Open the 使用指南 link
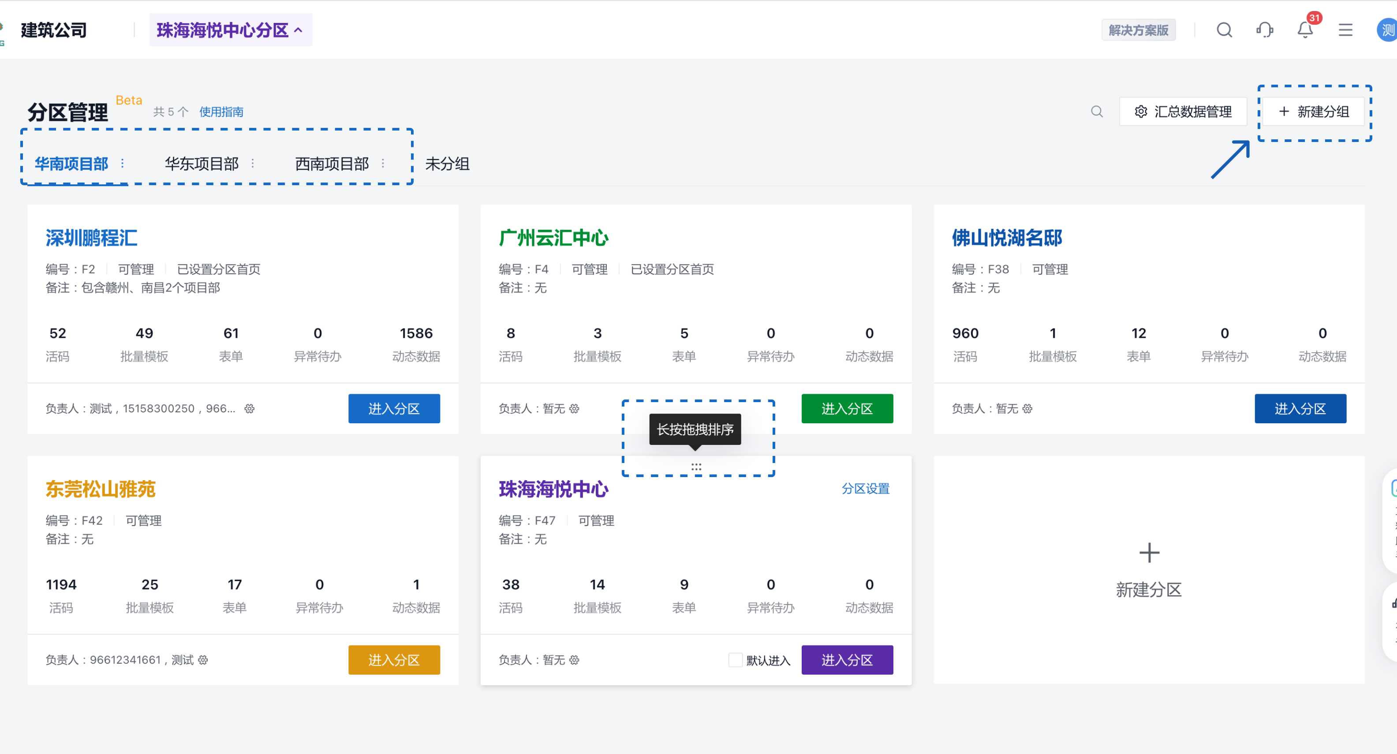 pyautogui.click(x=221, y=112)
